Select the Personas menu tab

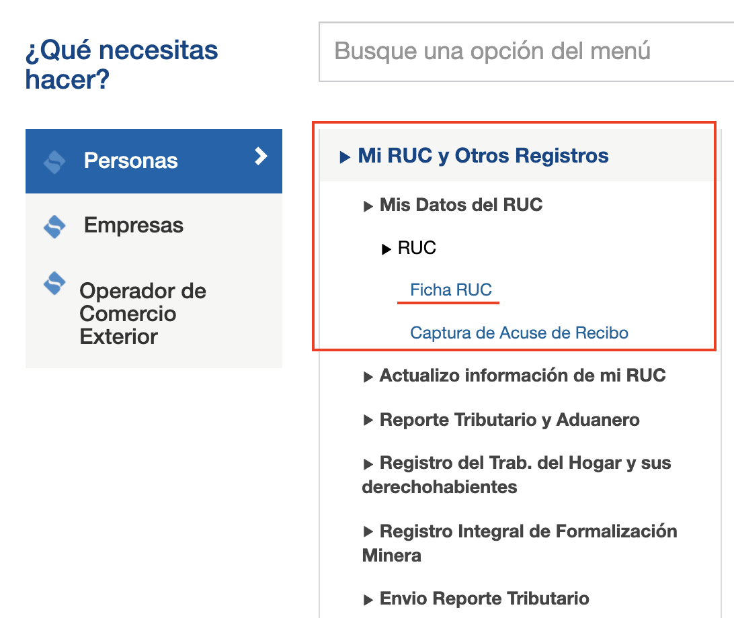(153, 161)
